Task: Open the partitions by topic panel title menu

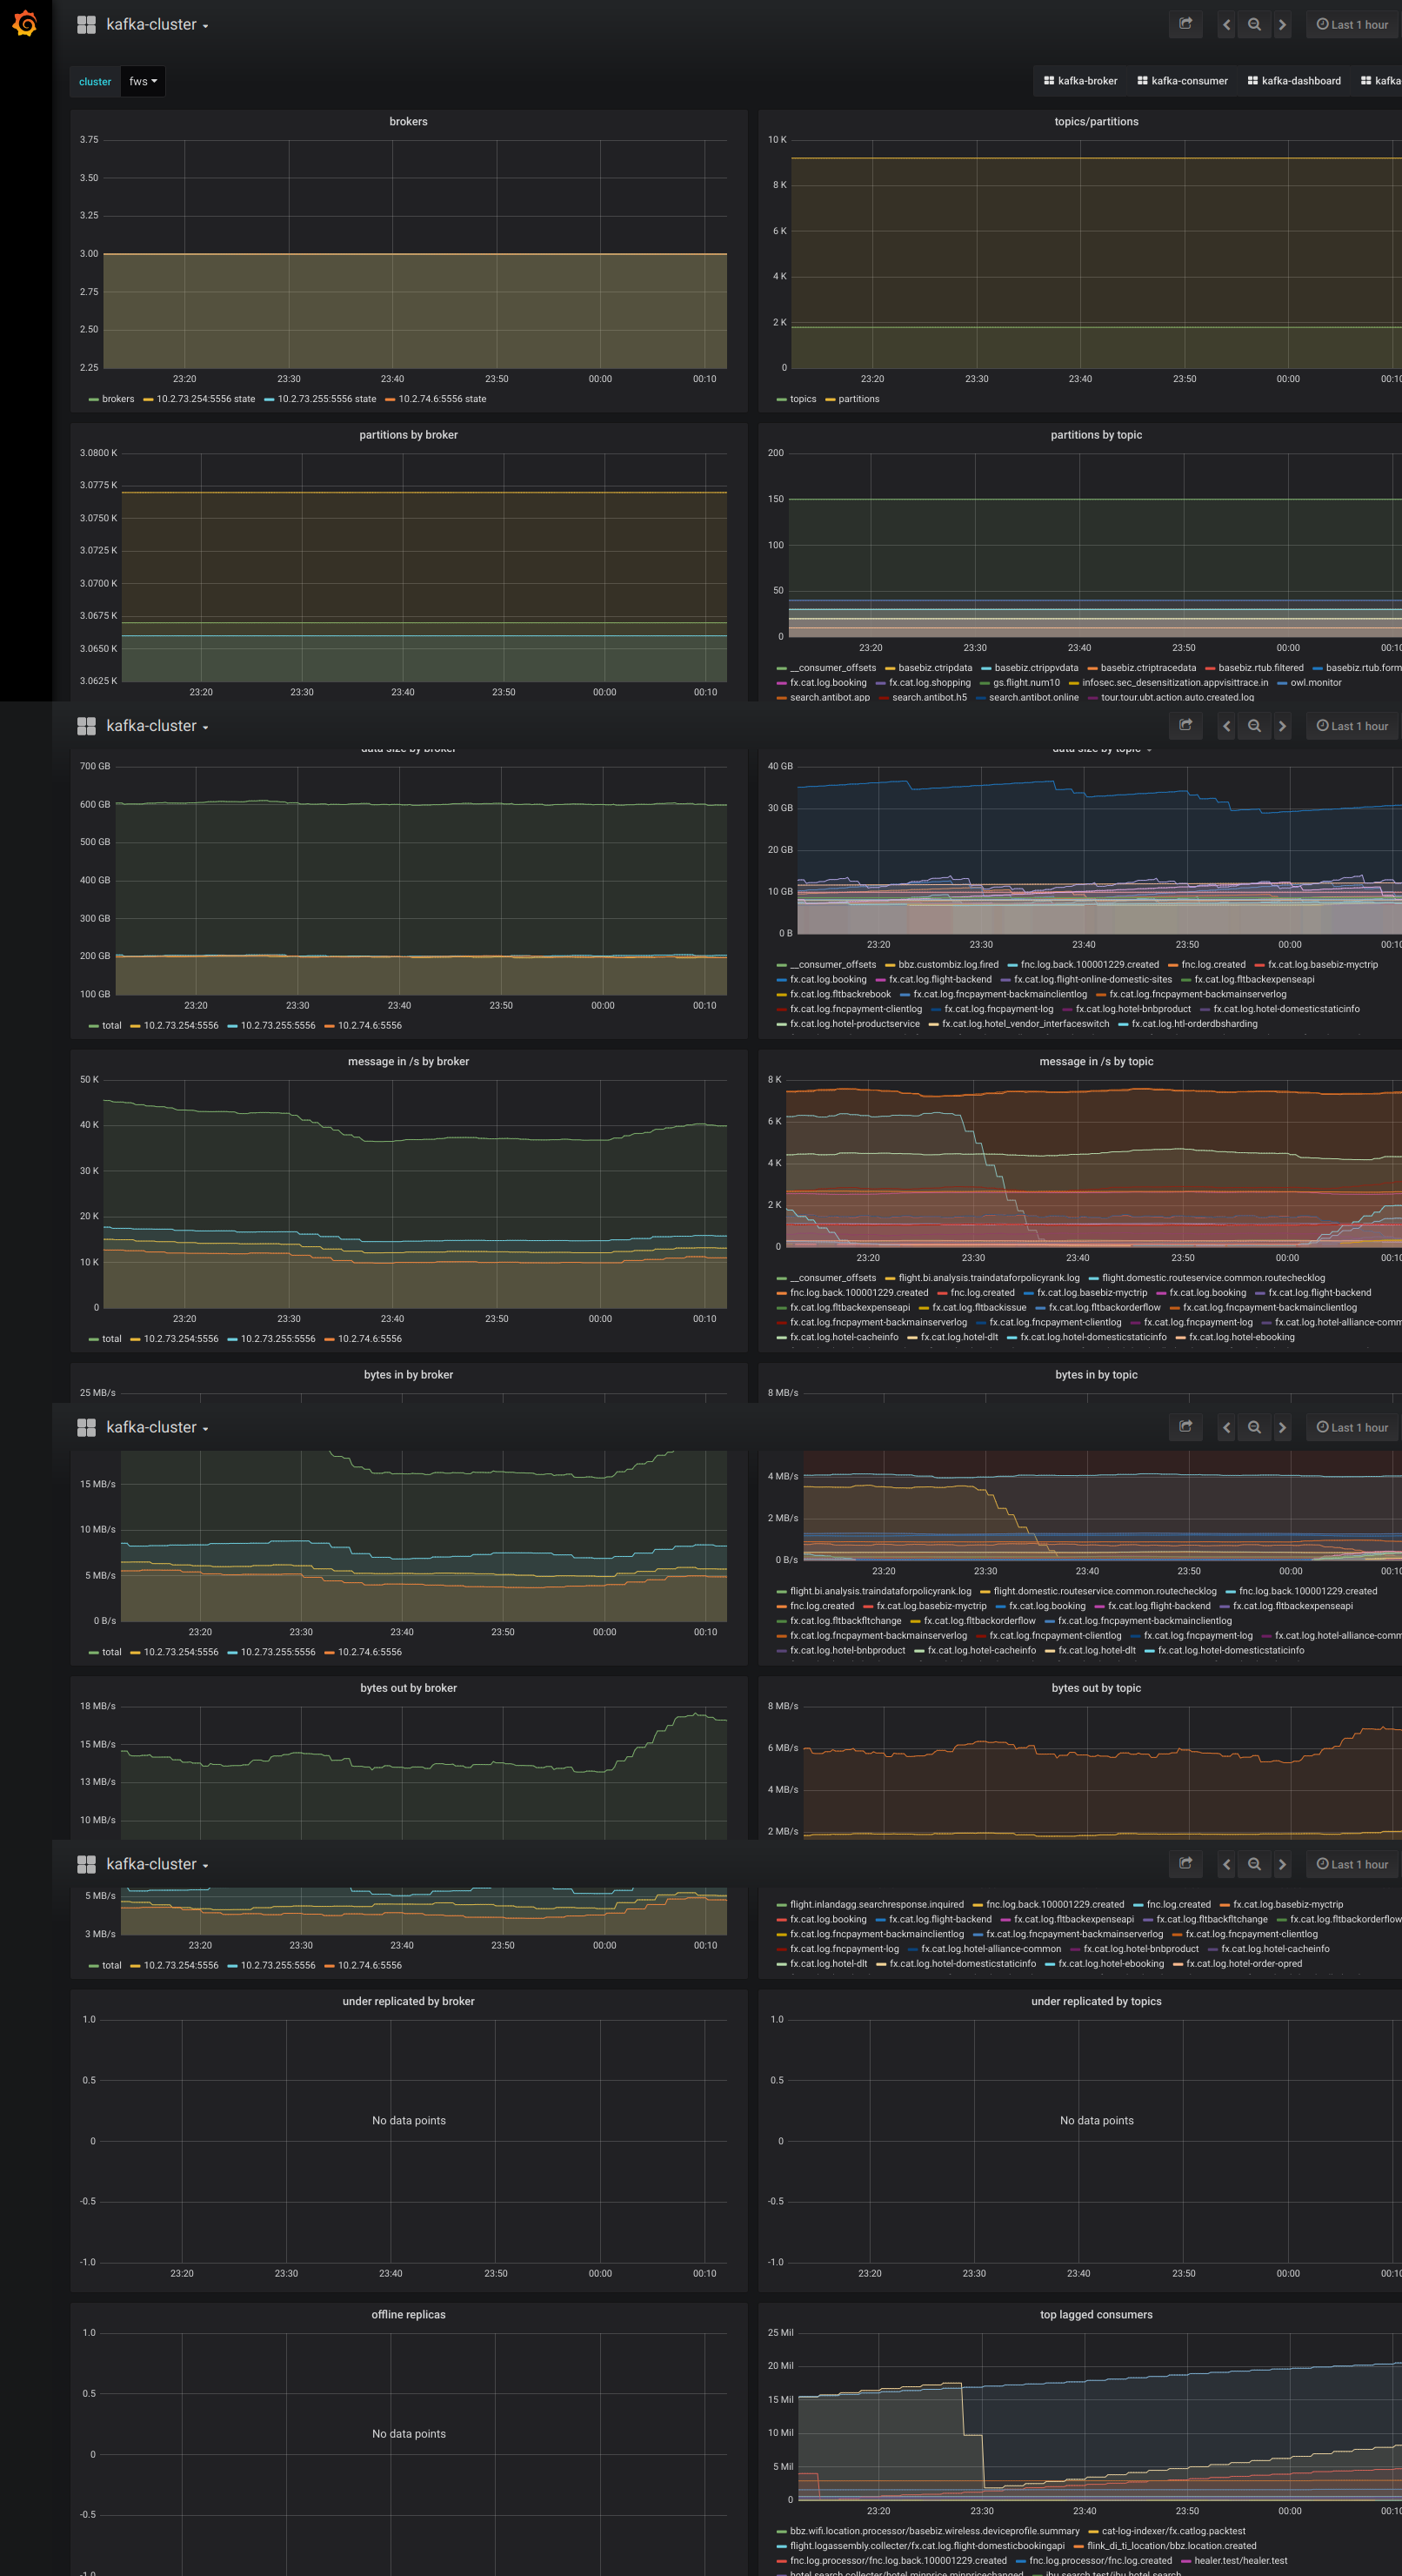Action: tap(1096, 435)
